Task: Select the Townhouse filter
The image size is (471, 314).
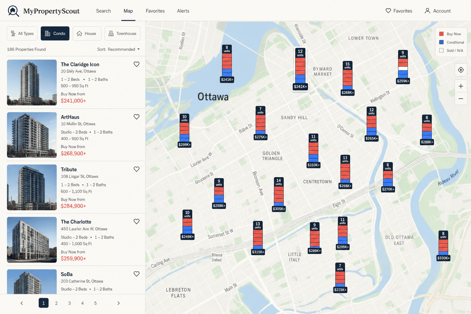Action: point(122,33)
